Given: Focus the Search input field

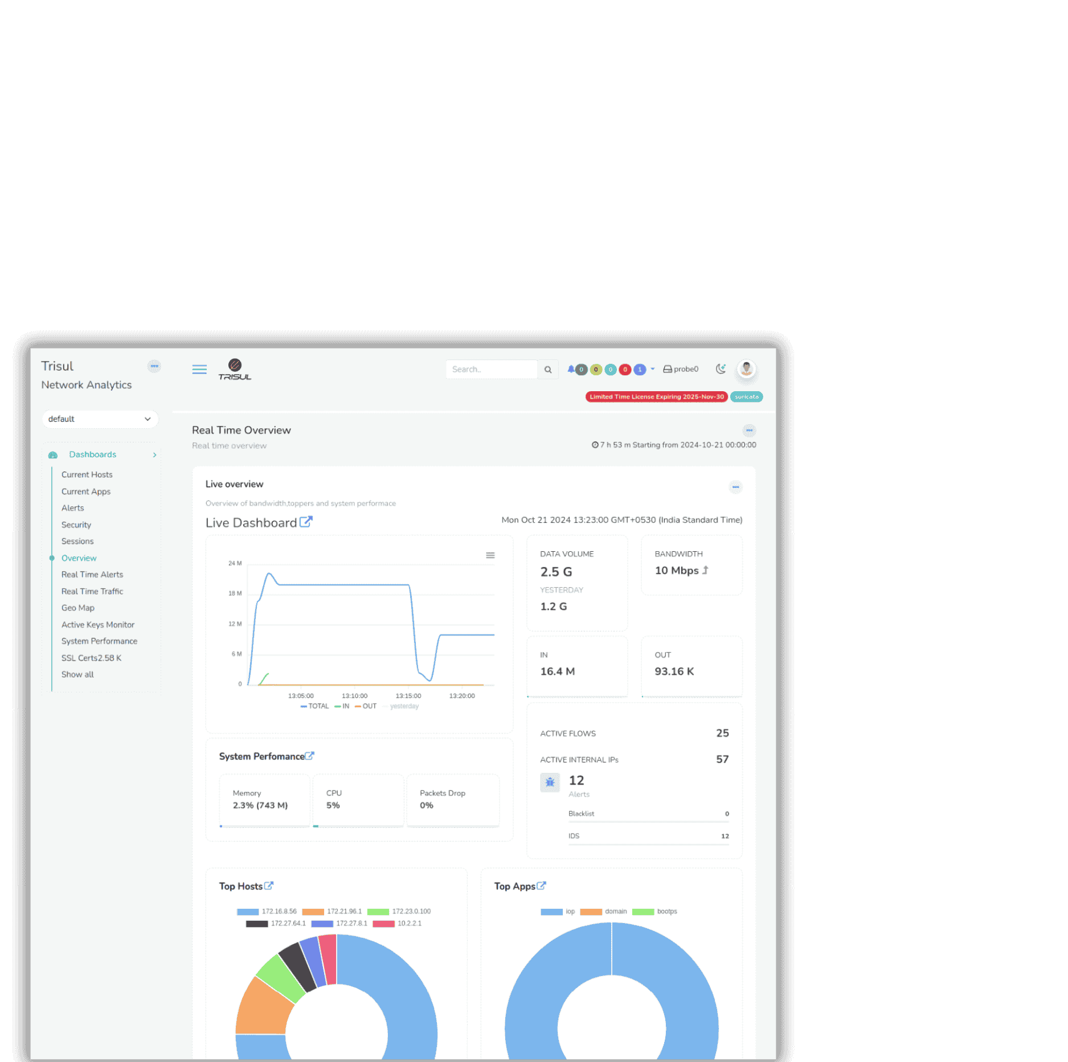Looking at the screenshot, I should (492, 370).
